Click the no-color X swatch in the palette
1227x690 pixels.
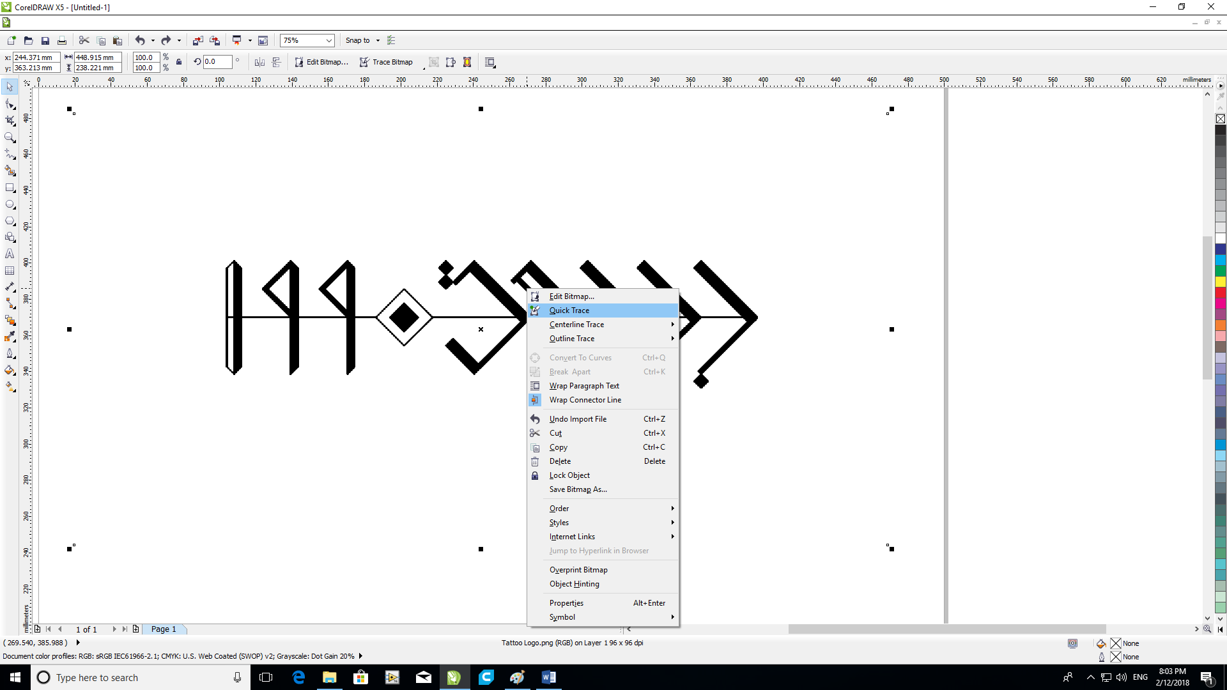tap(1220, 119)
